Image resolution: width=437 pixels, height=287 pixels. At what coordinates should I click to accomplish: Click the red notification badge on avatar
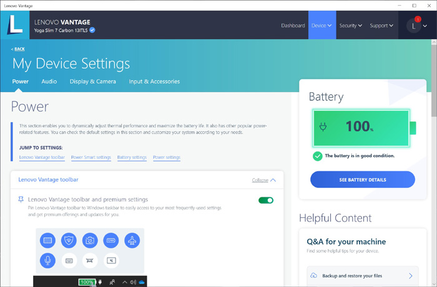[x=418, y=19]
